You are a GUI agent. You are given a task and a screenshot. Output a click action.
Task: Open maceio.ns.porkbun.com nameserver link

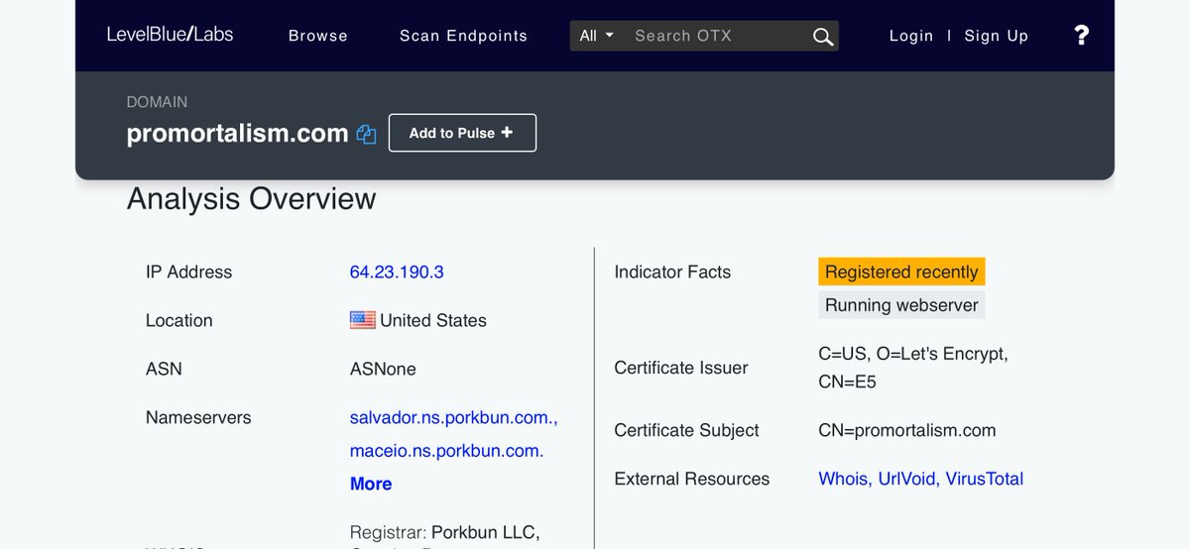click(x=446, y=451)
